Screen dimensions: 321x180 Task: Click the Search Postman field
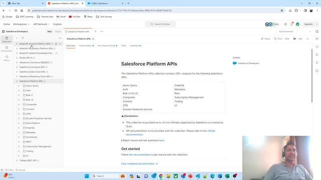coord(160,24)
